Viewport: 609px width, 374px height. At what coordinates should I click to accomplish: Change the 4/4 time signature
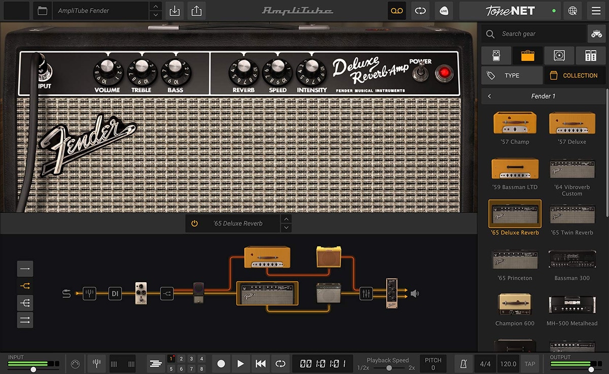(485, 363)
